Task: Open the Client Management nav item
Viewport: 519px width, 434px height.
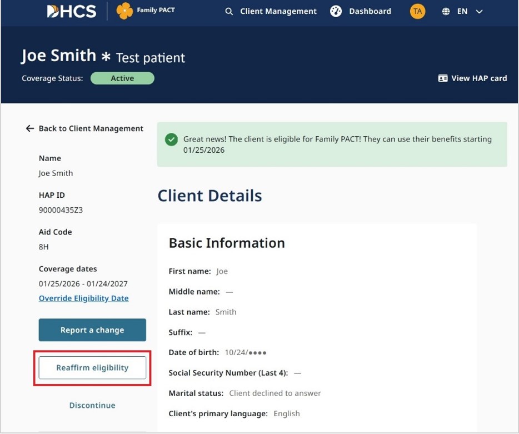Action: (x=278, y=12)
